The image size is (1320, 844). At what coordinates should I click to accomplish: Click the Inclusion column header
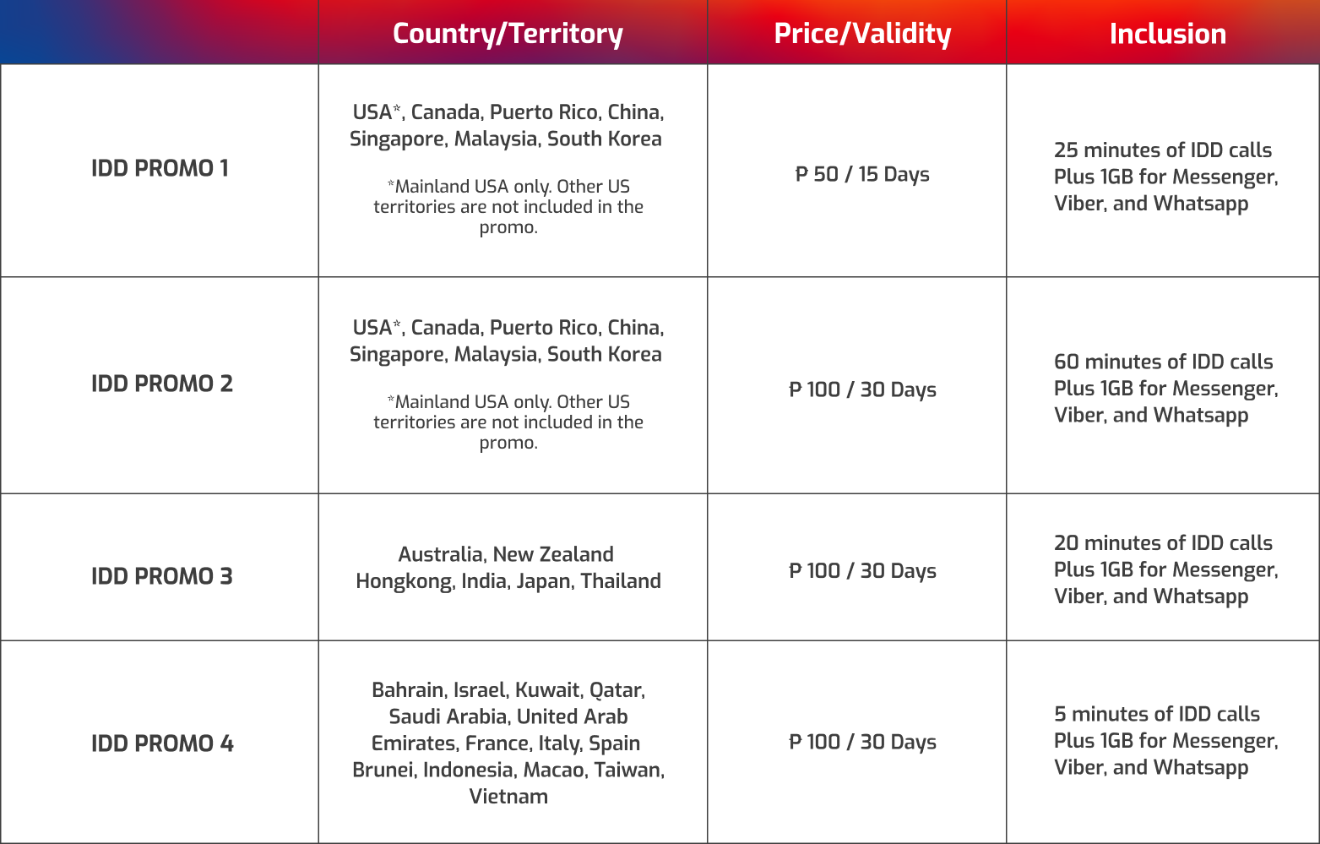(1167, 34)
